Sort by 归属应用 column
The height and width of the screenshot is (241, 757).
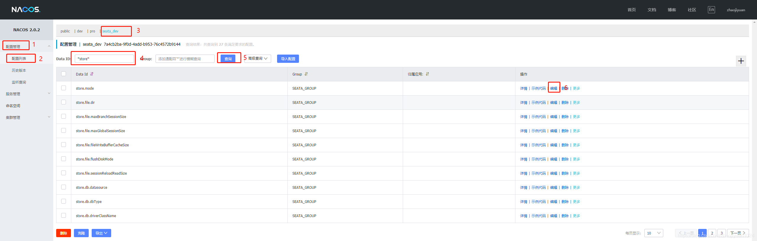tap(427, 74)
